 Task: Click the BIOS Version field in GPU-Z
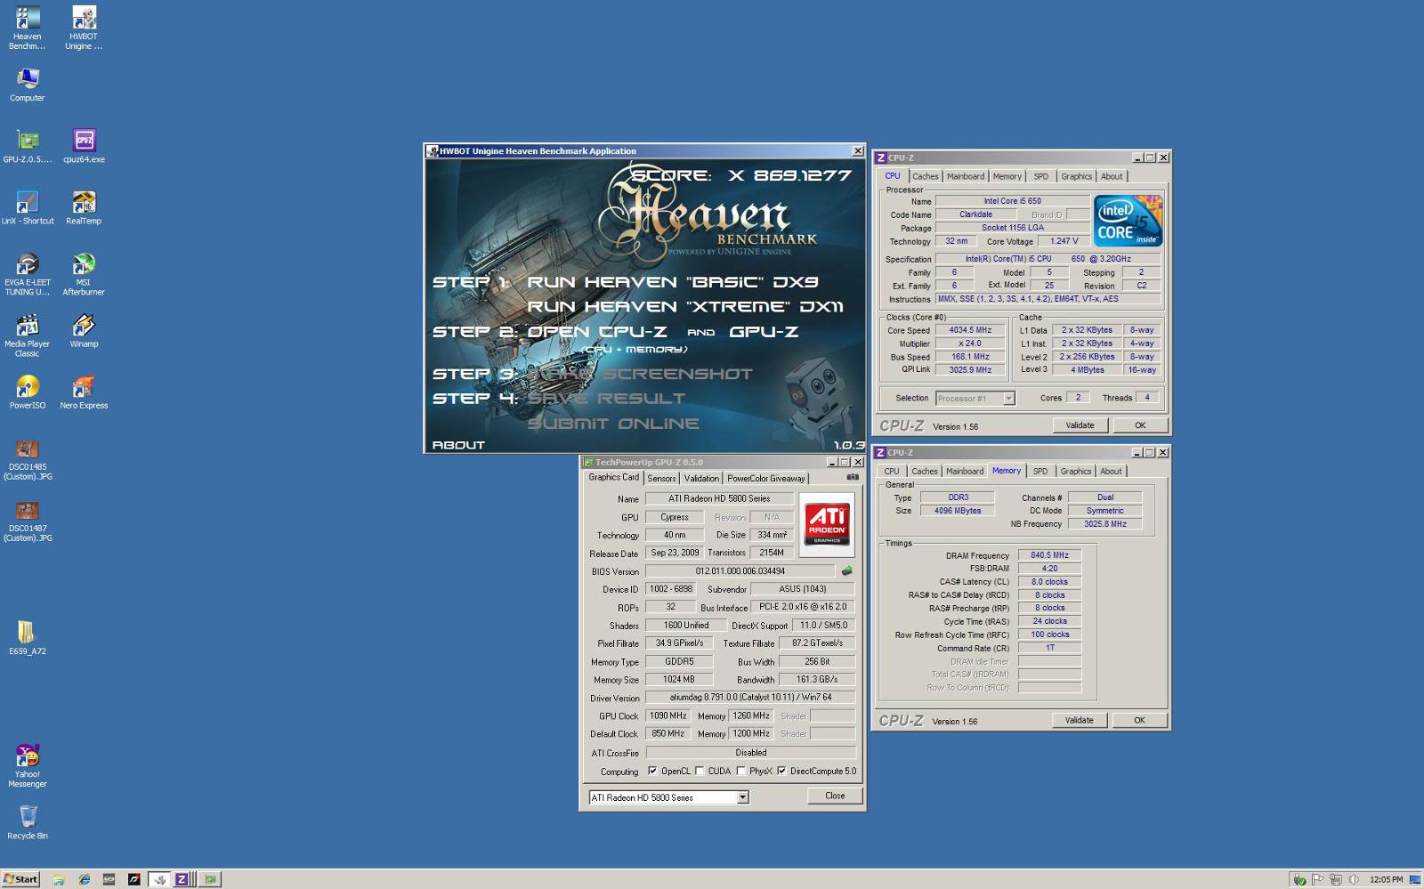coord(740,571)
